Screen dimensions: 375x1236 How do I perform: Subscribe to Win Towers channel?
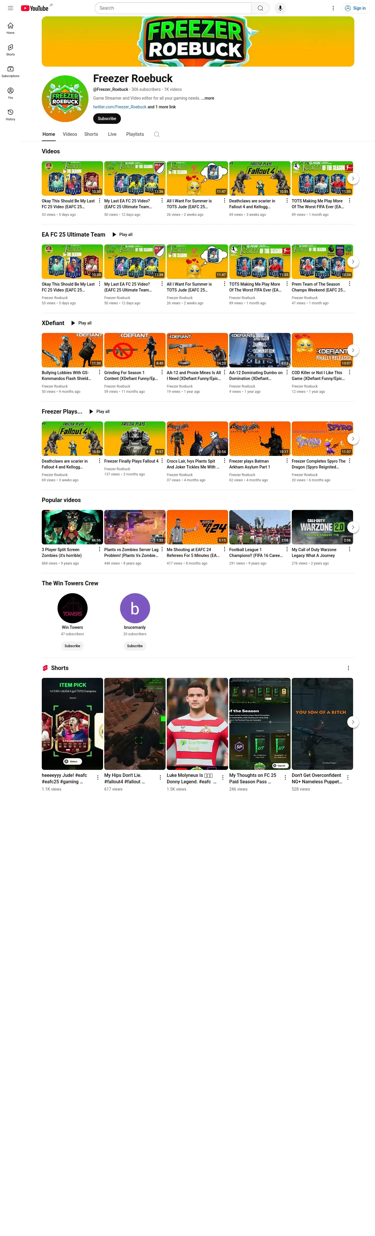pyautogui.click(x=72, y=646)
